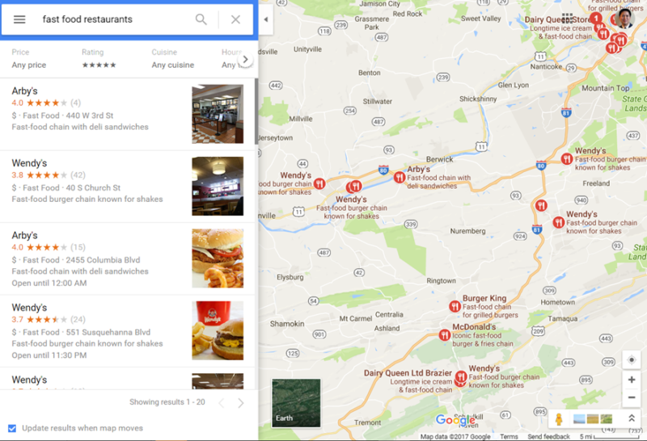Image resolution: width=647 pixels, height=441 pixels.
Task: Open the Google apps grid
Action: coord(567,17)
